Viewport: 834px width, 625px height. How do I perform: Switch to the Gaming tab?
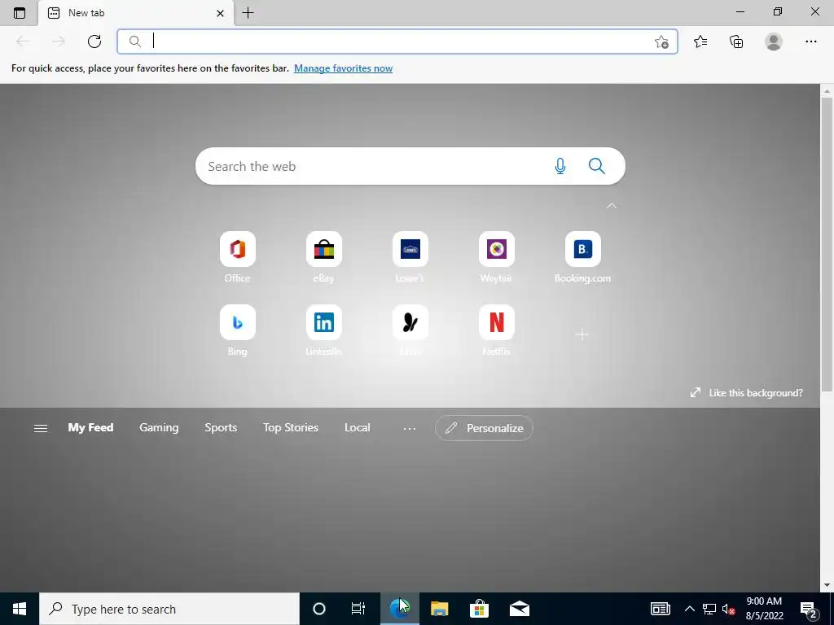(x=159, y=428)
